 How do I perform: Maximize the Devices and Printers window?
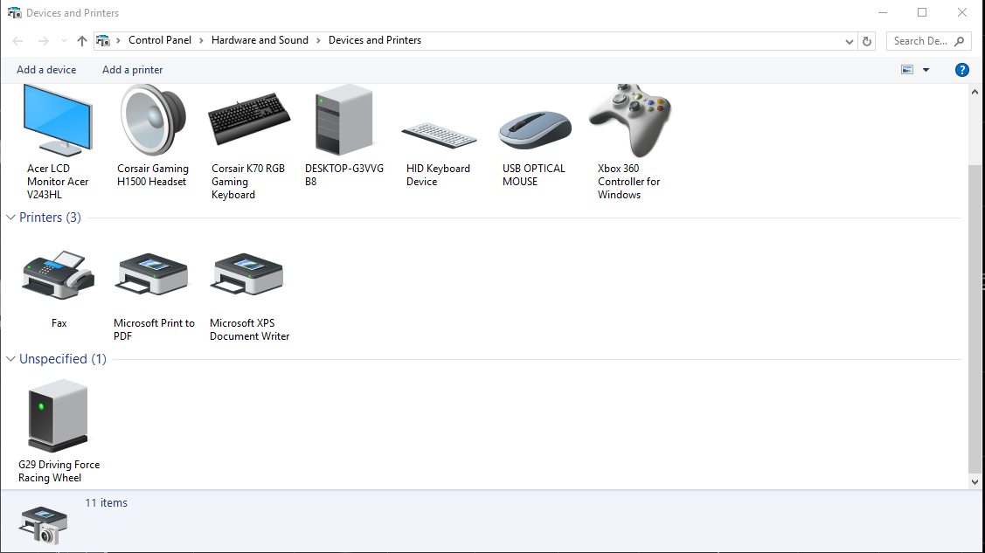pyautogui.click(x=922, y=12)
